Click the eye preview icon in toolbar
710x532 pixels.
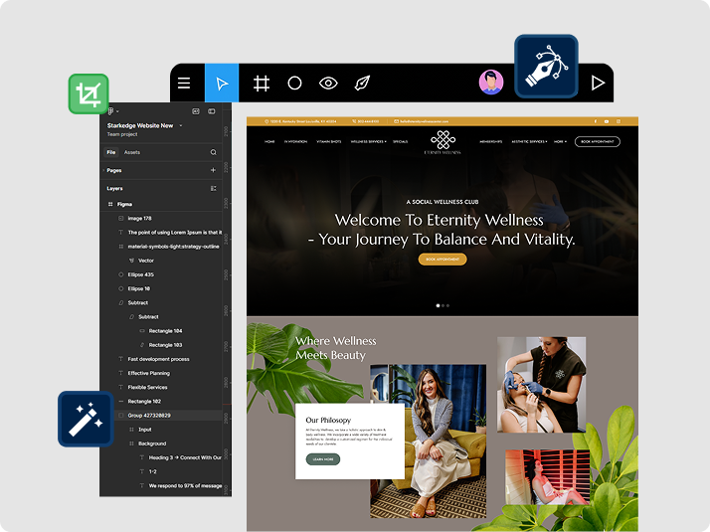tap(328, 84)
